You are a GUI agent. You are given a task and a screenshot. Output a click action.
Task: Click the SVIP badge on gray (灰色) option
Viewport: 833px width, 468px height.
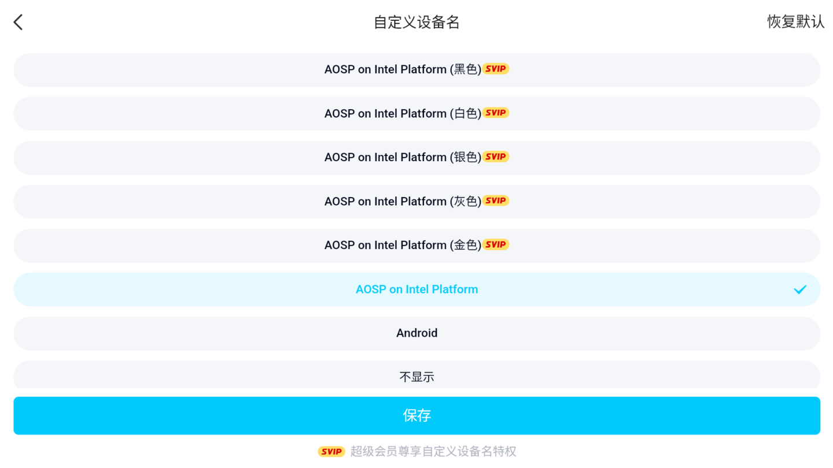496,201
